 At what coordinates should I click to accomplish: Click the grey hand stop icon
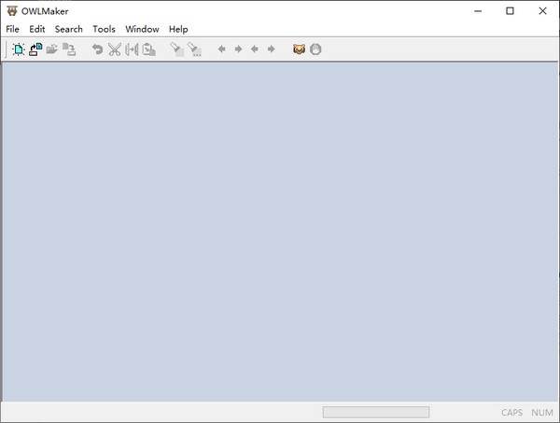(315, 49)
